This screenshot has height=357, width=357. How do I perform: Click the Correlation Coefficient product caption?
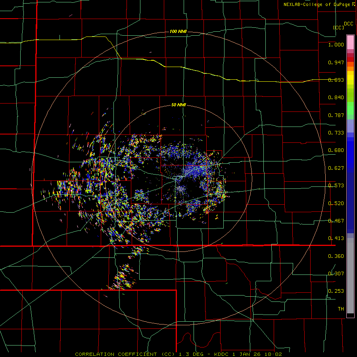click(178, 354)
